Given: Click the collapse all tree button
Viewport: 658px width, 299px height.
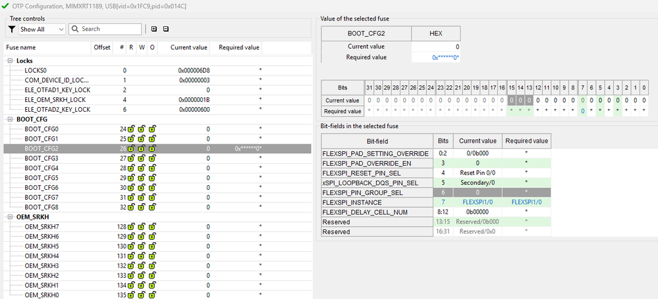Looking at the screenshot, I should [x=166, y=30].
